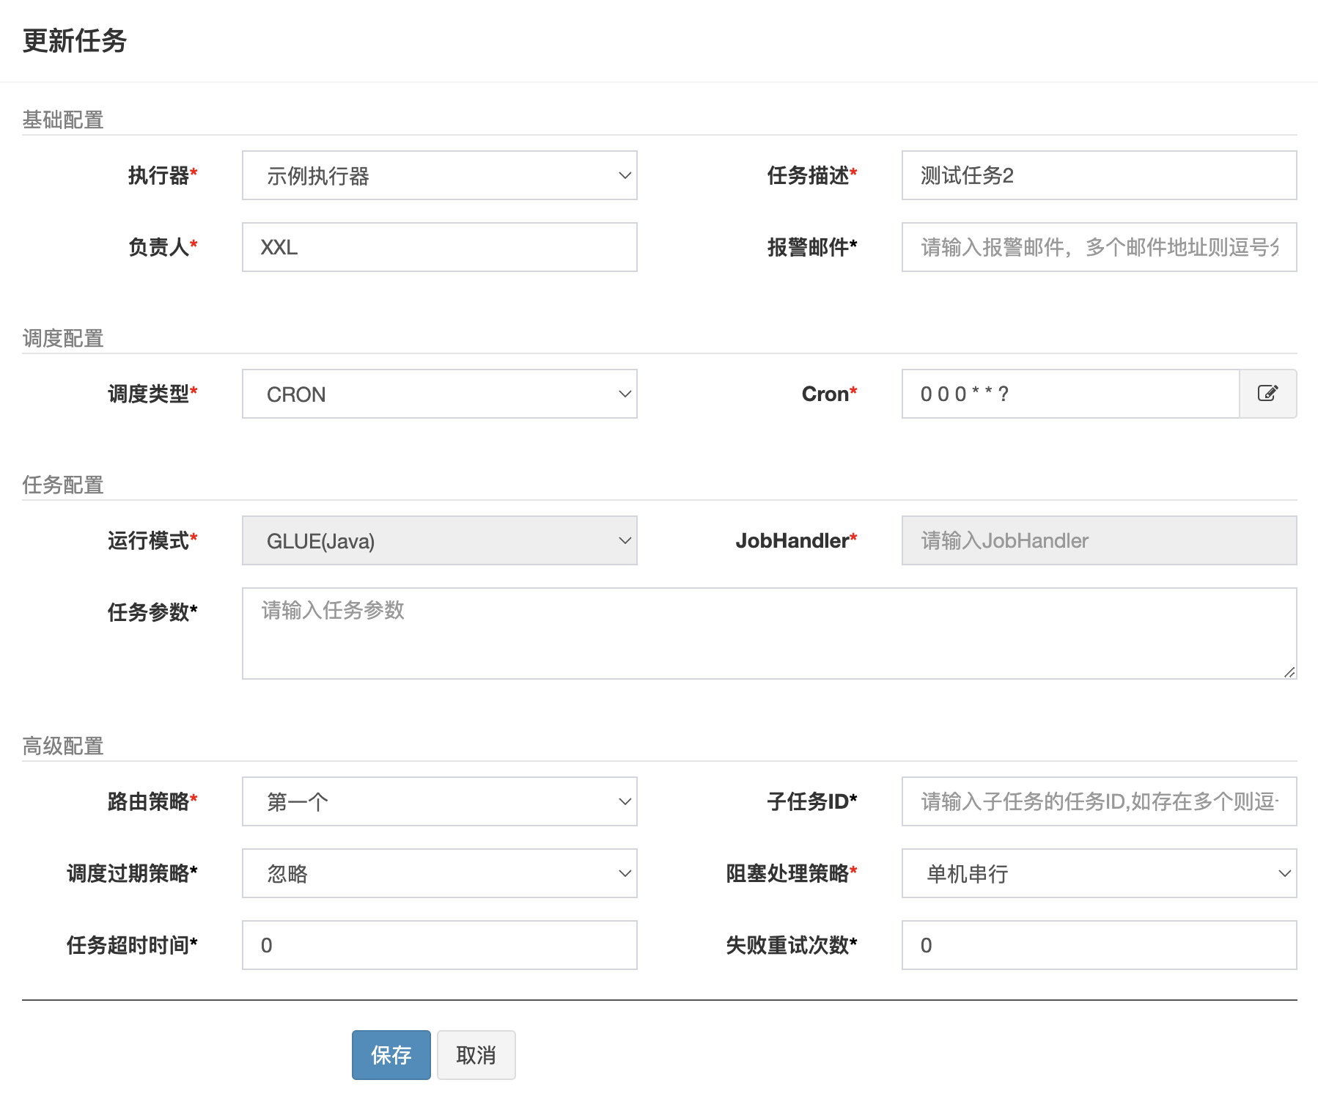This screenshot has width=1318, height=1113.
Task: Open the 运行模式 GLUE(Java) dropdown
Action: click(439, 540)
